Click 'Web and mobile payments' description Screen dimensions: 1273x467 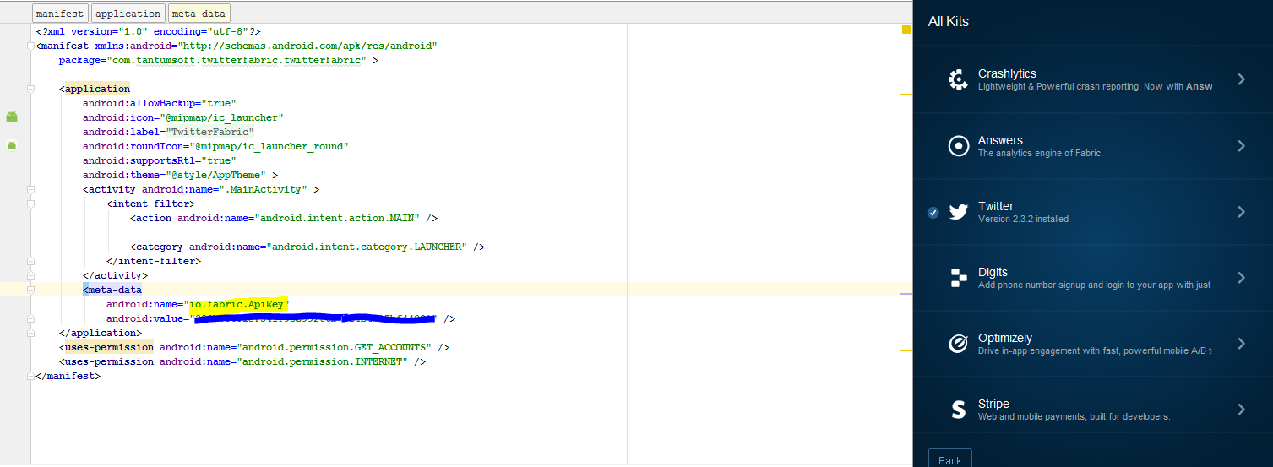1074,416
